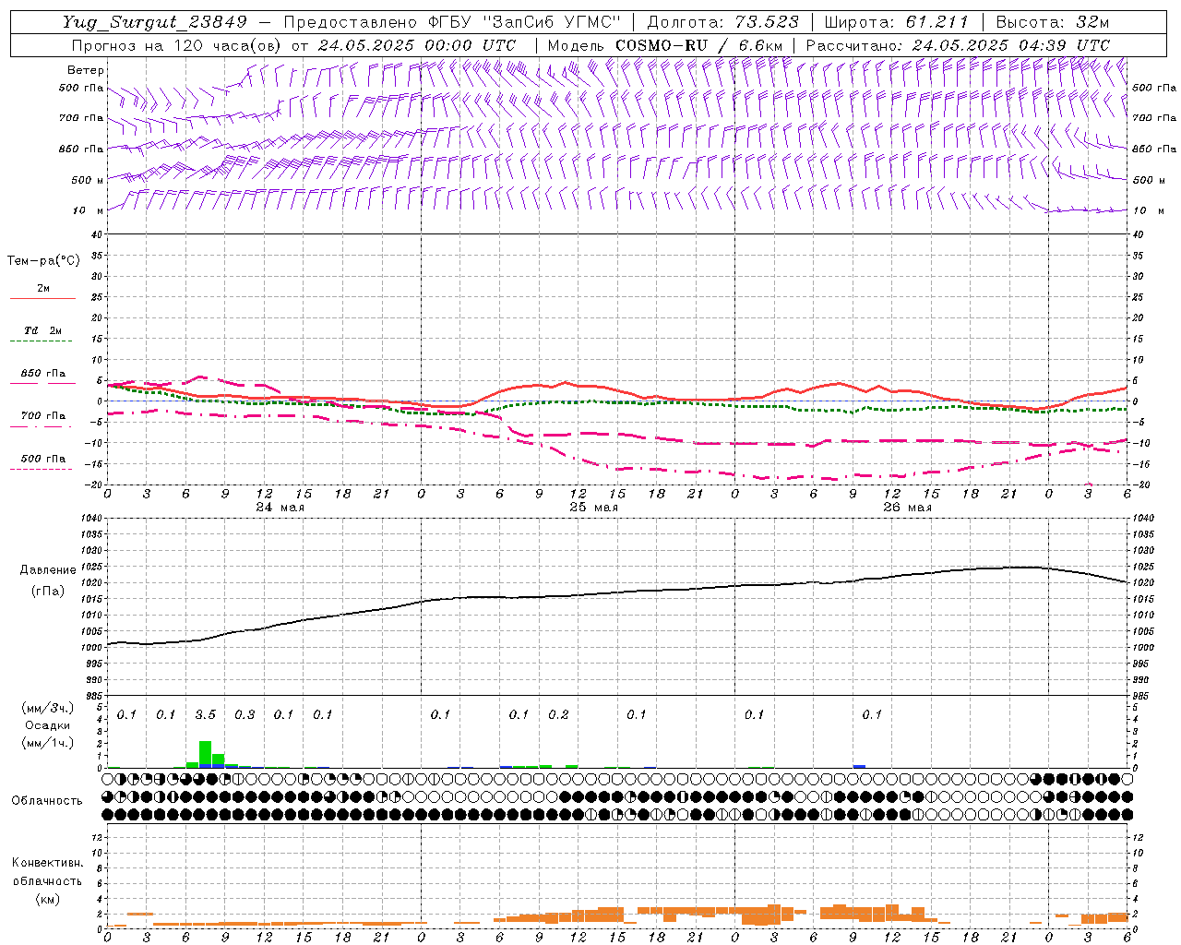The width and height of the screenshot is (1181, 945).
Task: Click the Ветер wind panel label
Action: 86,70
